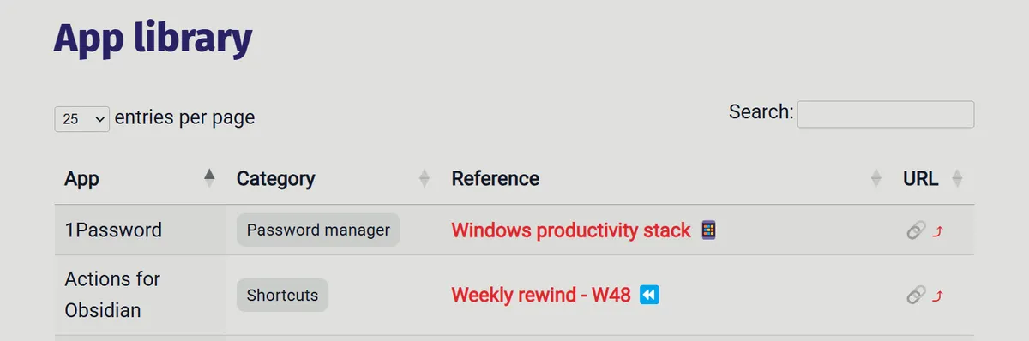
Task: Click the sort arrows on App column
Action: point(209,178)
